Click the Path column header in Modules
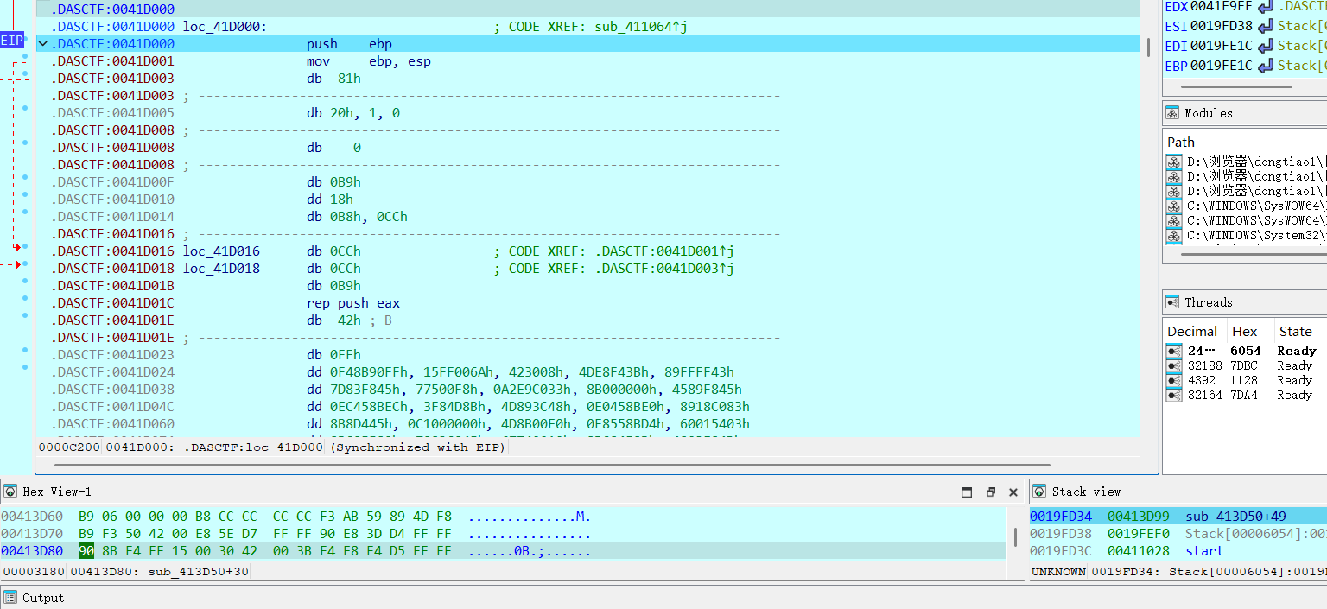Viewport: 1327px width, 609px height. coord(1181,142)
